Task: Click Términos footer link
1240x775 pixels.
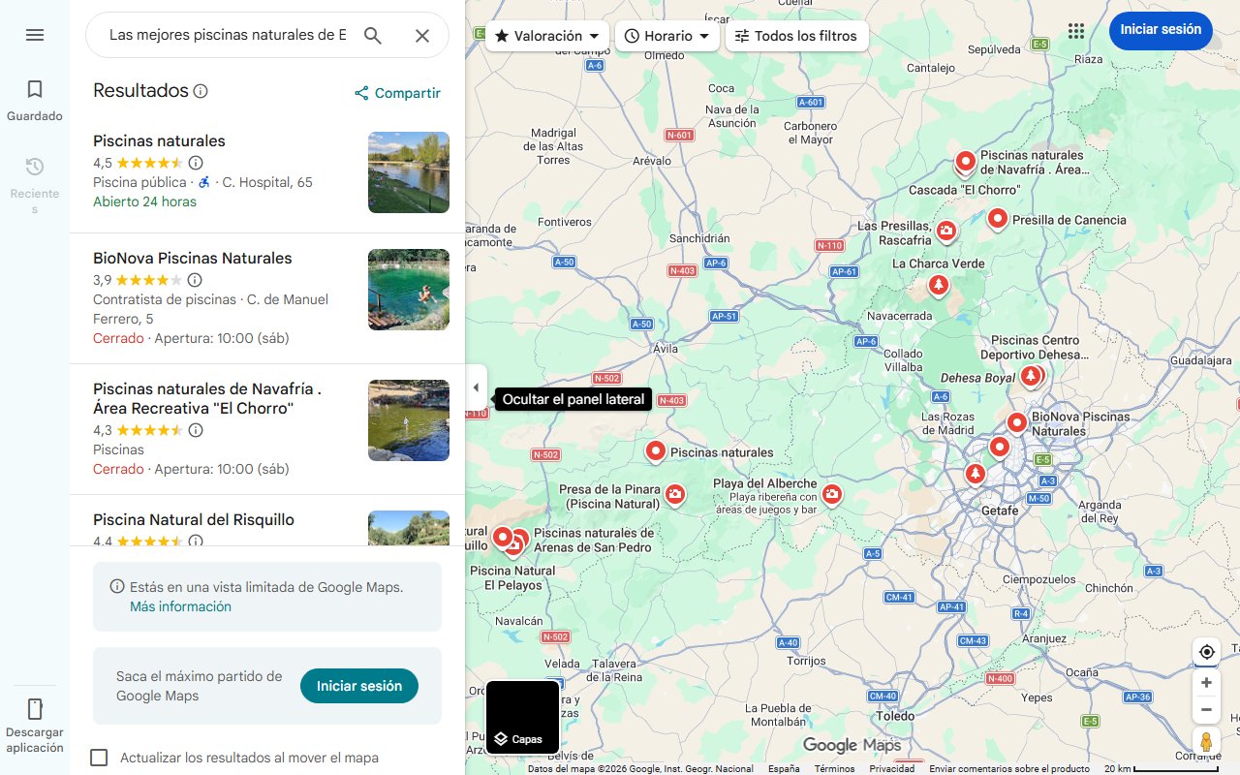Action: 834,769
